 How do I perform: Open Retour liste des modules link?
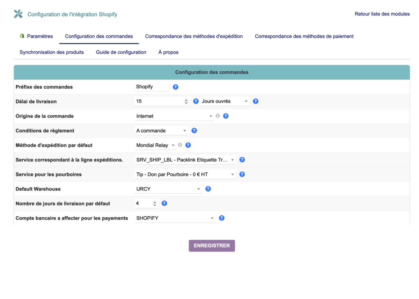(x=382, y=14)
